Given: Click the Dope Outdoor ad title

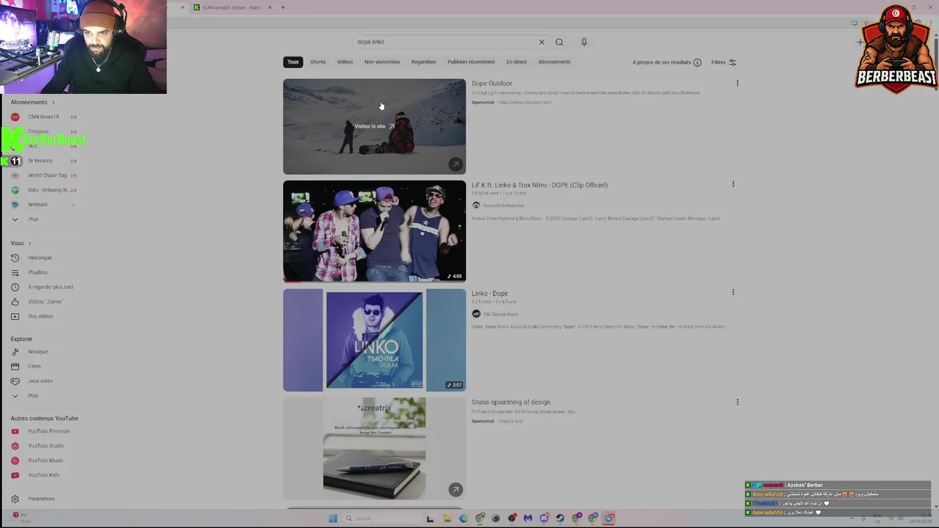Looking at the screenshot, I should click(x=492, y=84).
